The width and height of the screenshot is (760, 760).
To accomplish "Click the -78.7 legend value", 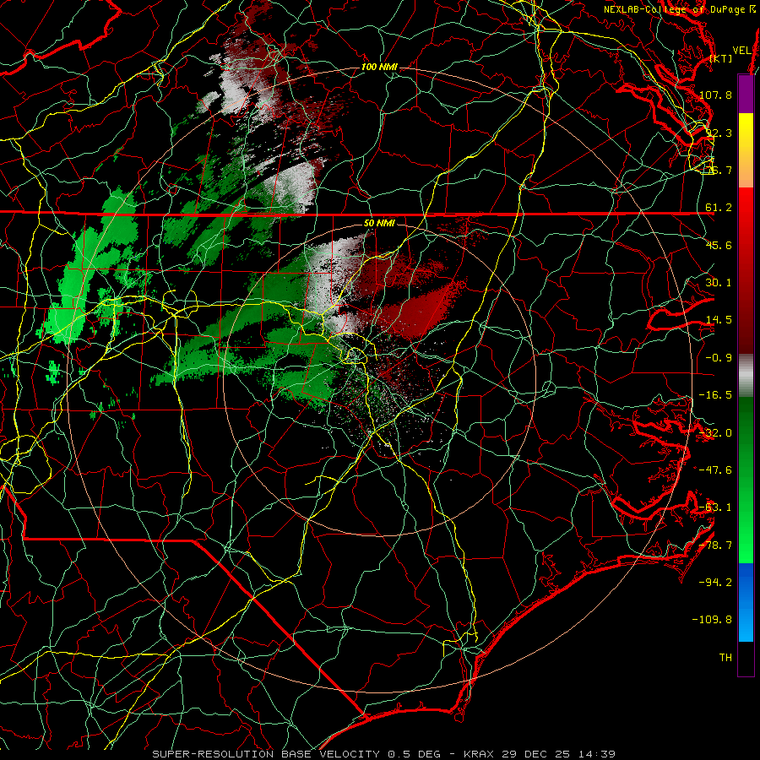I will [715, 546].
